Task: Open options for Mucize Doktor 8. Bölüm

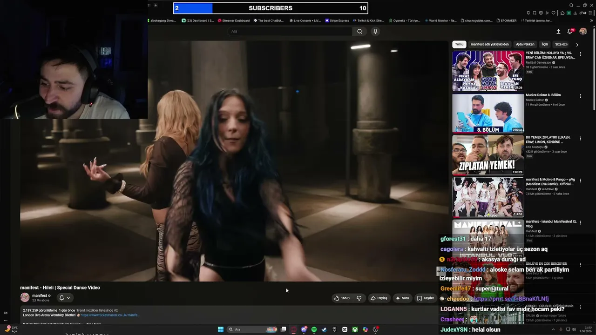Action: [x=580, y=96]
